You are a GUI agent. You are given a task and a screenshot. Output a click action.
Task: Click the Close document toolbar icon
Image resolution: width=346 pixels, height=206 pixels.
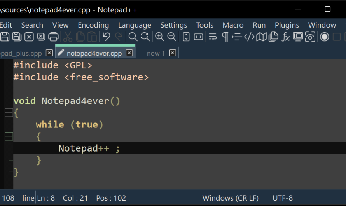click(x=29, y=37)
